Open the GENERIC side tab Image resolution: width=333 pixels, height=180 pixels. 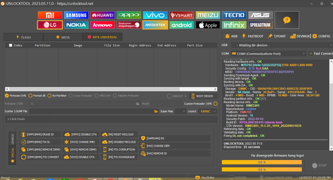tap(12, 139)
